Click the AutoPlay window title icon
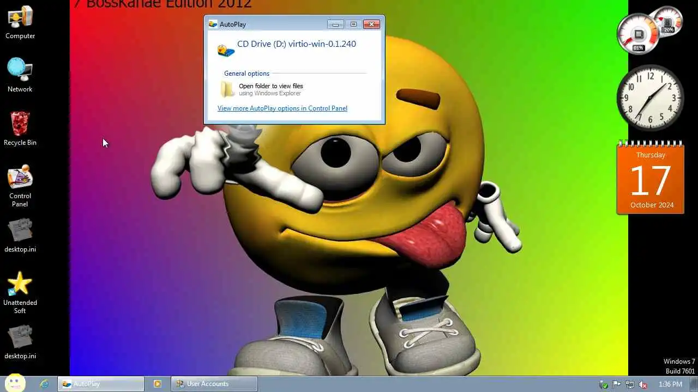 [213, 24]
